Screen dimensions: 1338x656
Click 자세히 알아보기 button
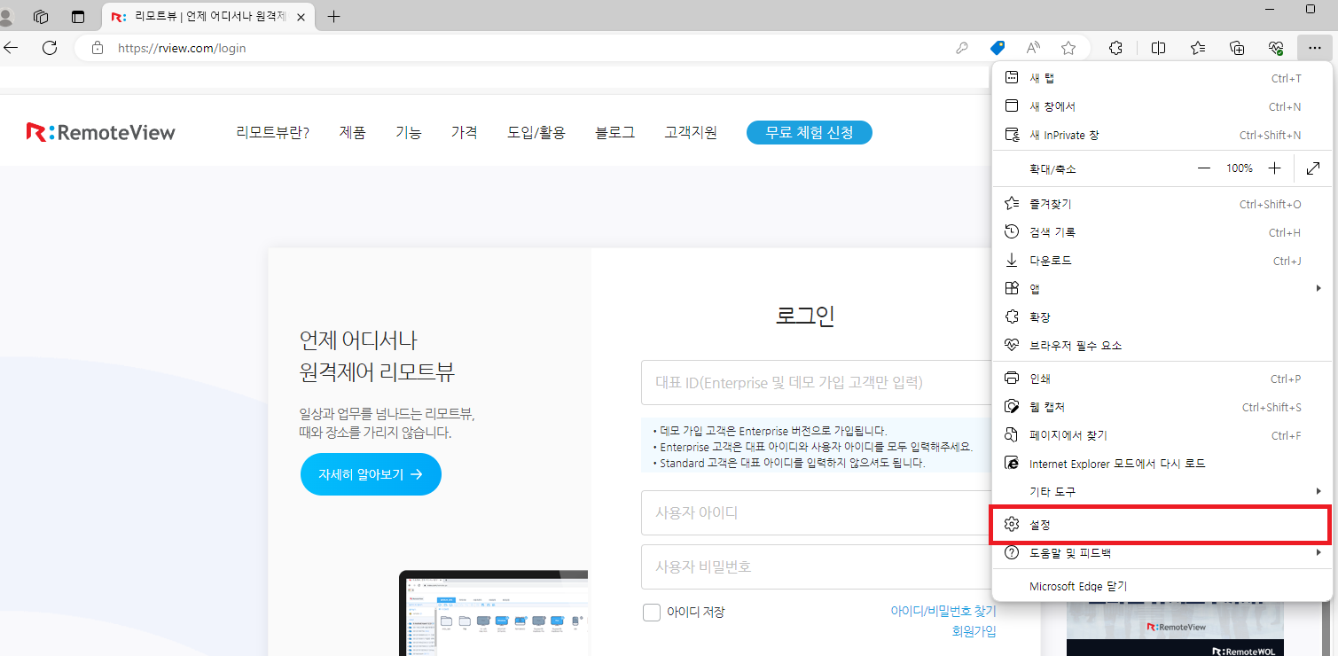[x=371, y=474]
